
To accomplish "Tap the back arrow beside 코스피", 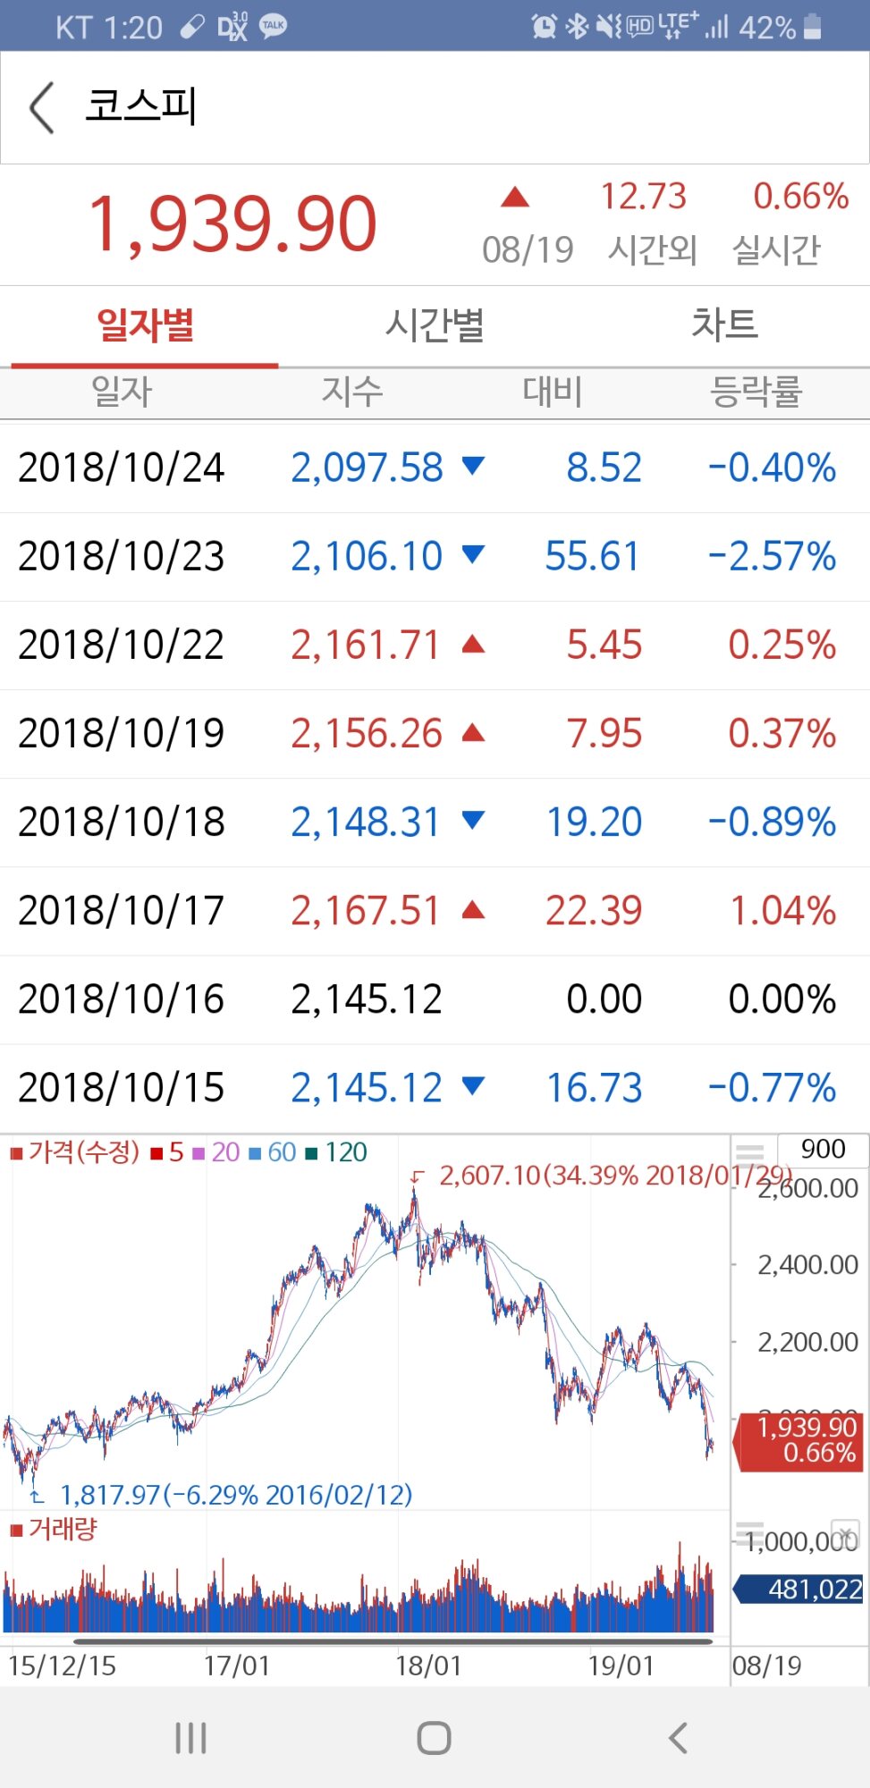I will pyautogui.click(x=42, y=107).
